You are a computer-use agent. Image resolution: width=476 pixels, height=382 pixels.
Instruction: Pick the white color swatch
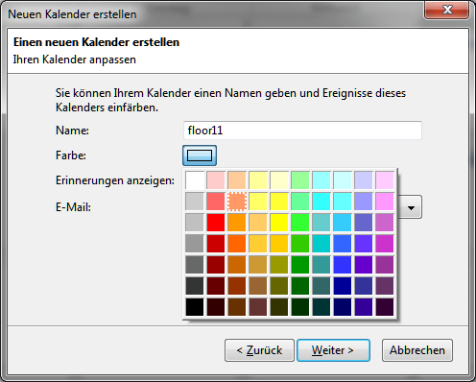point(195,180)
